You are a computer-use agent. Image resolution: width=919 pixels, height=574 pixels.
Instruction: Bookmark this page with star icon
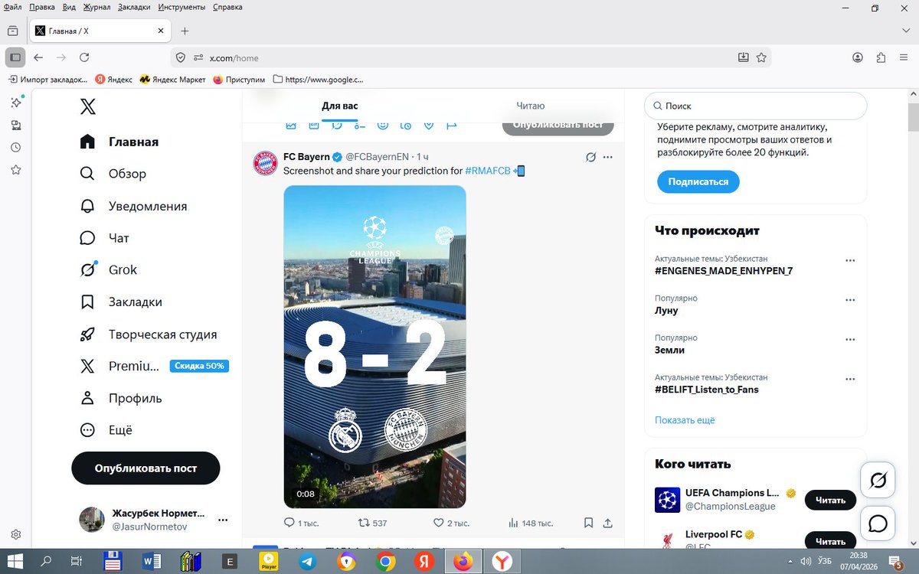(761, 57)
